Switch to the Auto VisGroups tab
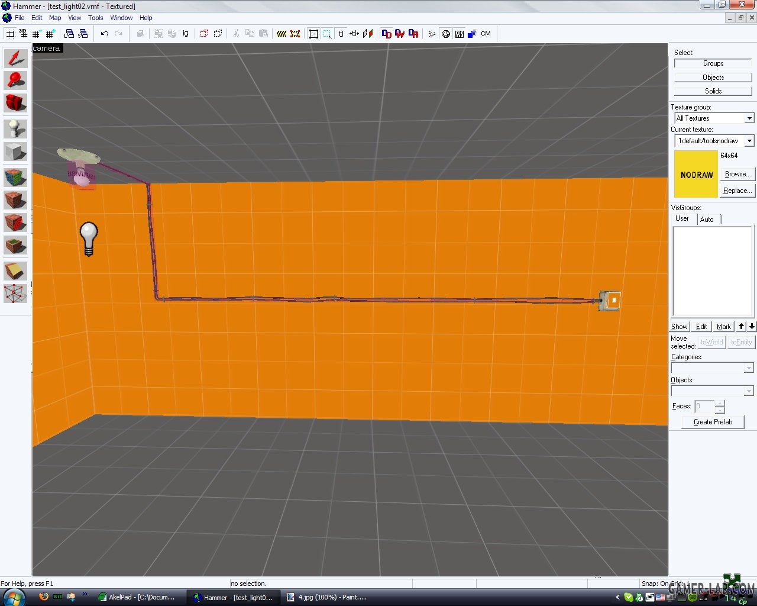The height and width of the screenshot is (606, 757). click(707, 220)
